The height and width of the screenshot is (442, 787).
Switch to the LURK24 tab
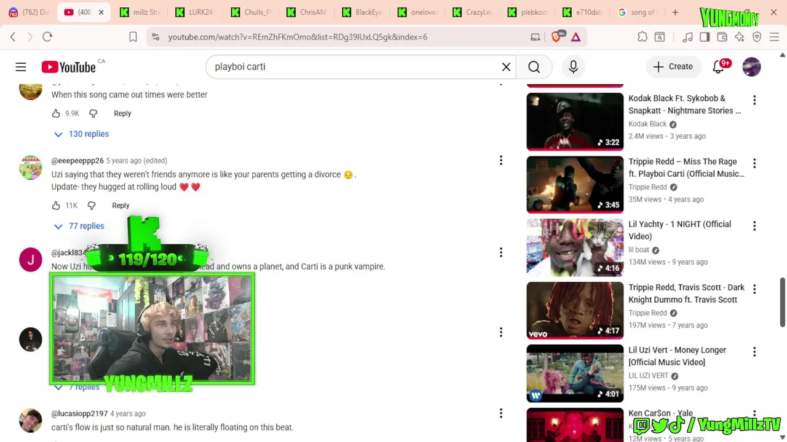[195, 12]
